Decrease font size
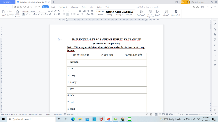 (52, 11)
